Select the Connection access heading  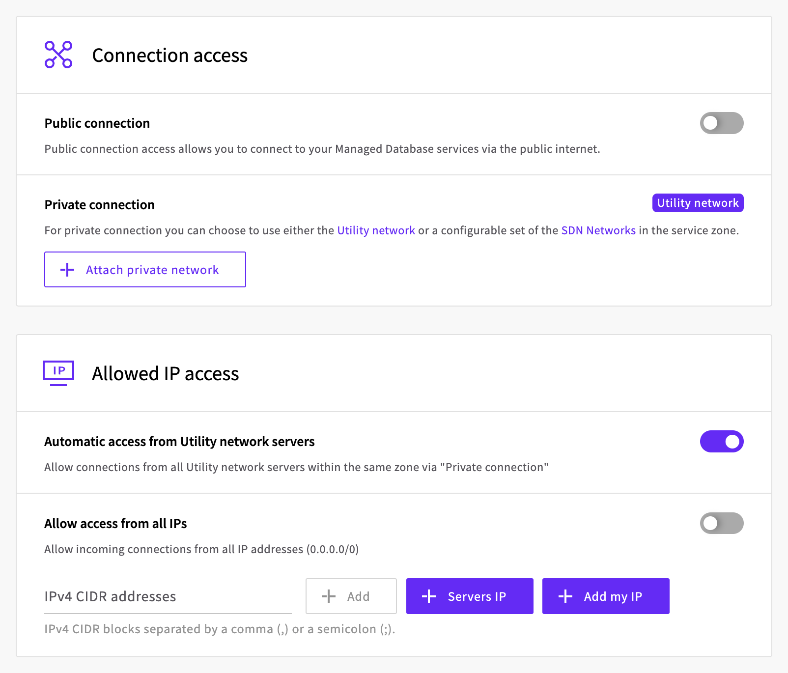(170, 56)
